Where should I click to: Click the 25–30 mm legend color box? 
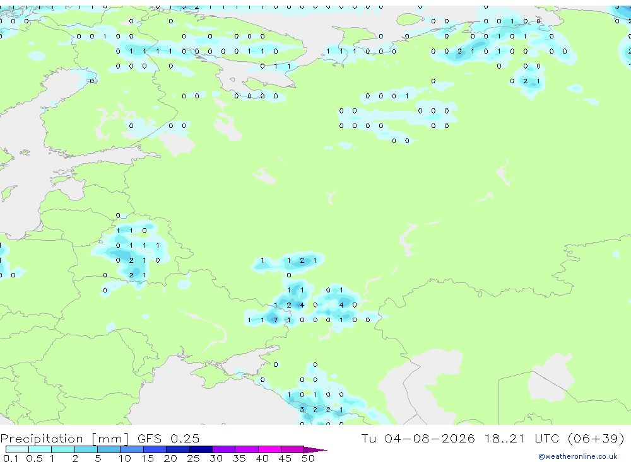click(201, 449)
